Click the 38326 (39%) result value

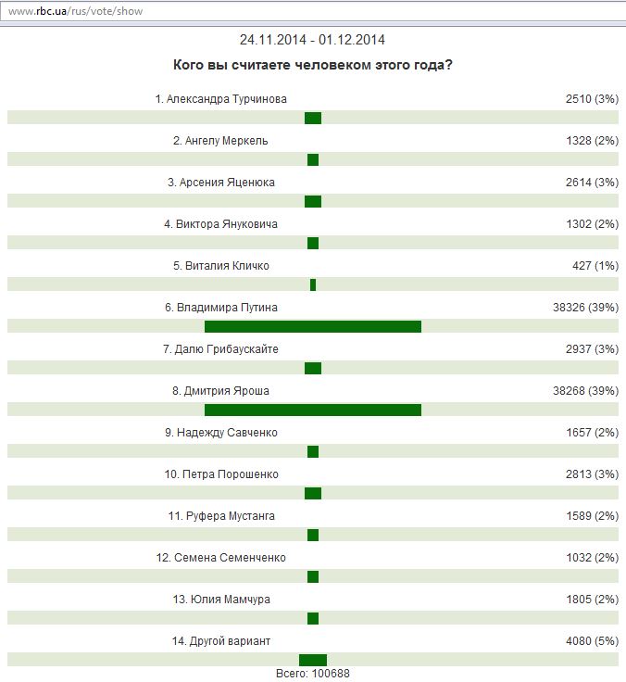click(x=585, y=308)
